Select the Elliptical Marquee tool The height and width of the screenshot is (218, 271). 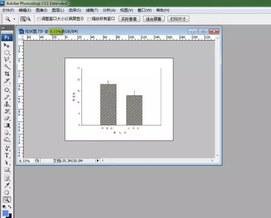pos(7,53)
